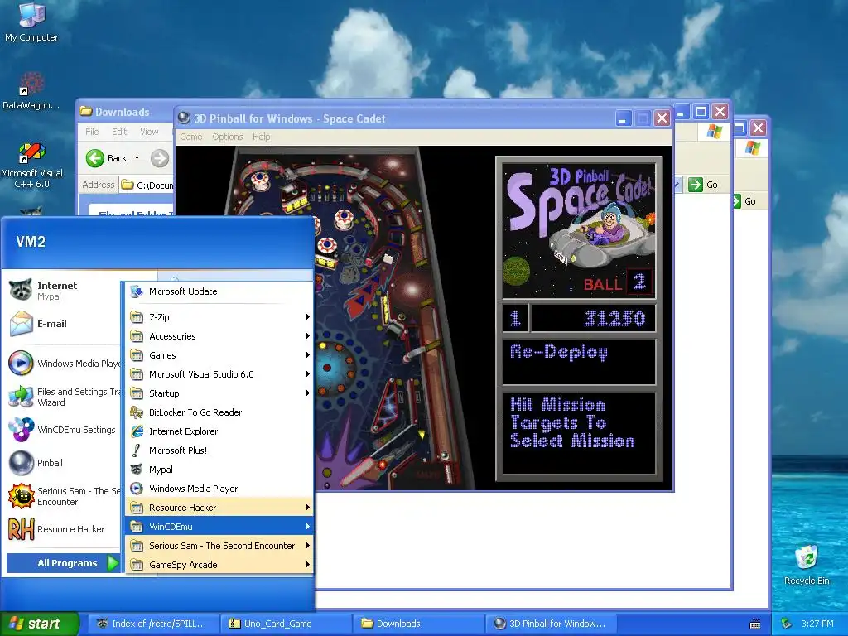Expand the Startup submenu
The width and height of the screenshot is (848, 636).
219,393
